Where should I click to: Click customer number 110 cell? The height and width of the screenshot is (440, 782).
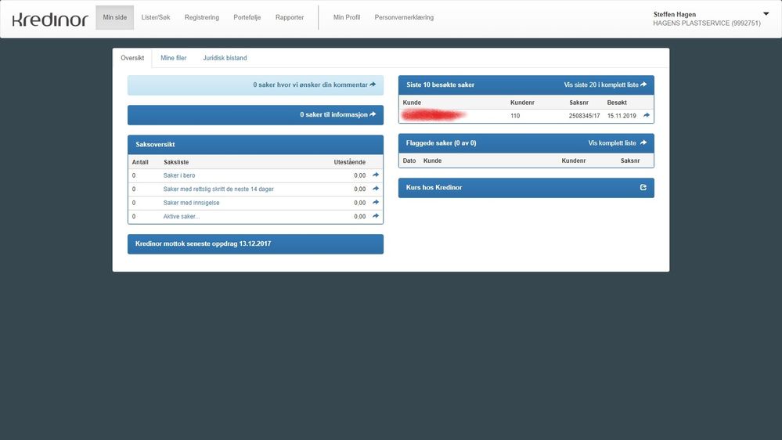pos(515,116)
